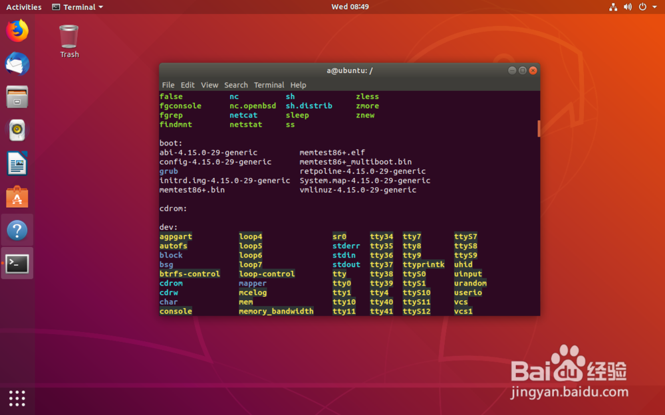The width and height of the screenshot is (665, 415).
Task: Open Activities overview
Action: [x=24, y=7]
